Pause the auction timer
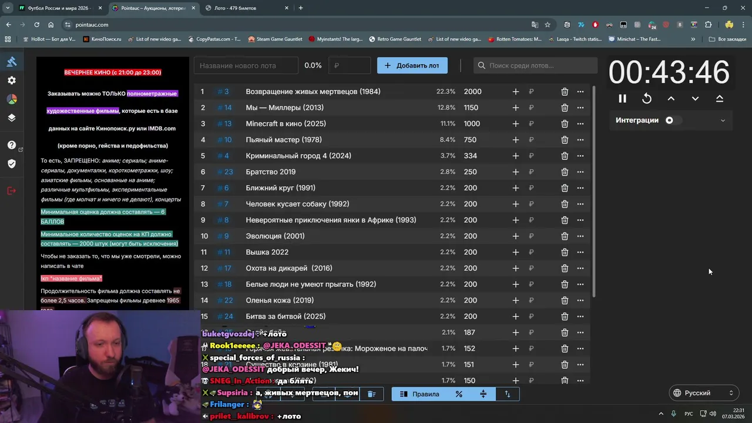The width and height of the screenshot is (752, 423). pos(622,99)
